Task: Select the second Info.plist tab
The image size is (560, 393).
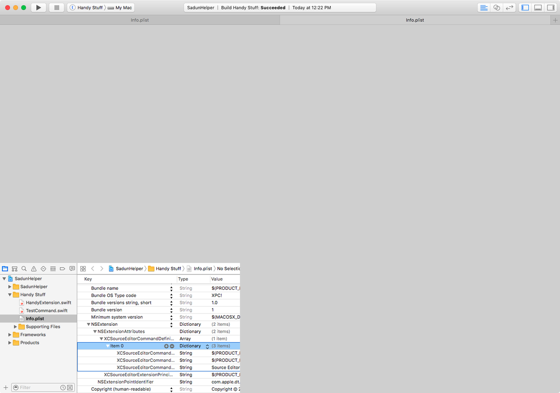Action: [415, 20]
